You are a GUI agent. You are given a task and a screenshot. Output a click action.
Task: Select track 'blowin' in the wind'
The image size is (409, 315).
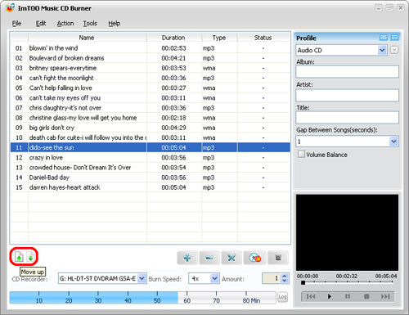[x=151, y=48]
